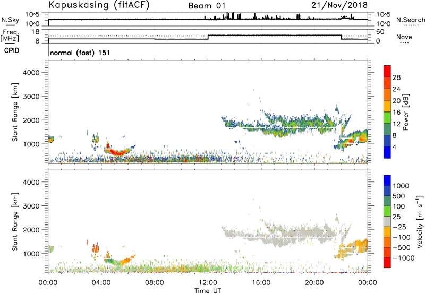Click the 'Kapuskasing (fitACF)' plot title

[x=99, y=5]
